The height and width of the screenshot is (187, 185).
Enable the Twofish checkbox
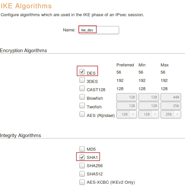[82, 105]
